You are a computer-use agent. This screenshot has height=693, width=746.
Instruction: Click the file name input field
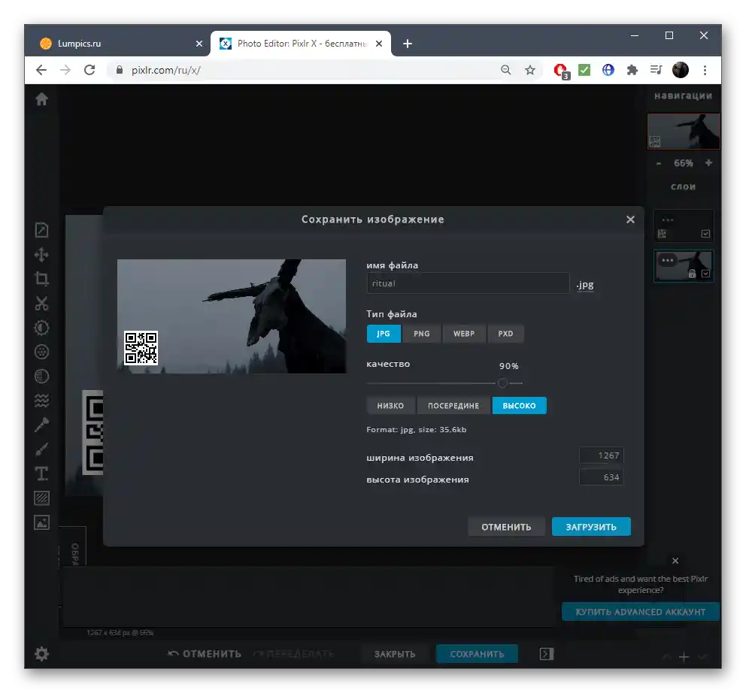[x=467, y=283]
